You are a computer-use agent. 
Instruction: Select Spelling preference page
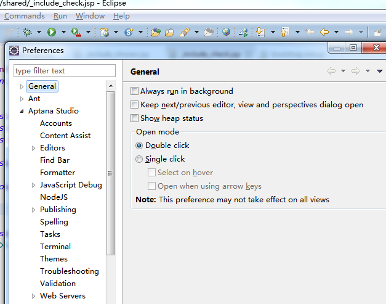tap(54, 222)
